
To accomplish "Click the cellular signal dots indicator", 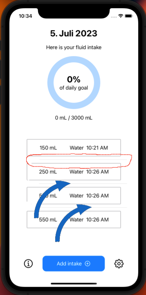I will pos(114,17).
